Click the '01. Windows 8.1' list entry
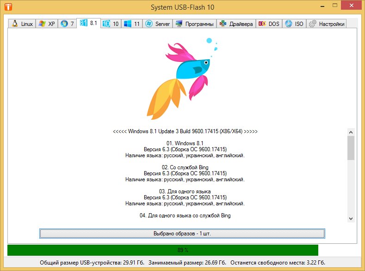This screenshot has width=365, height=271. click(x=185, y=143)
